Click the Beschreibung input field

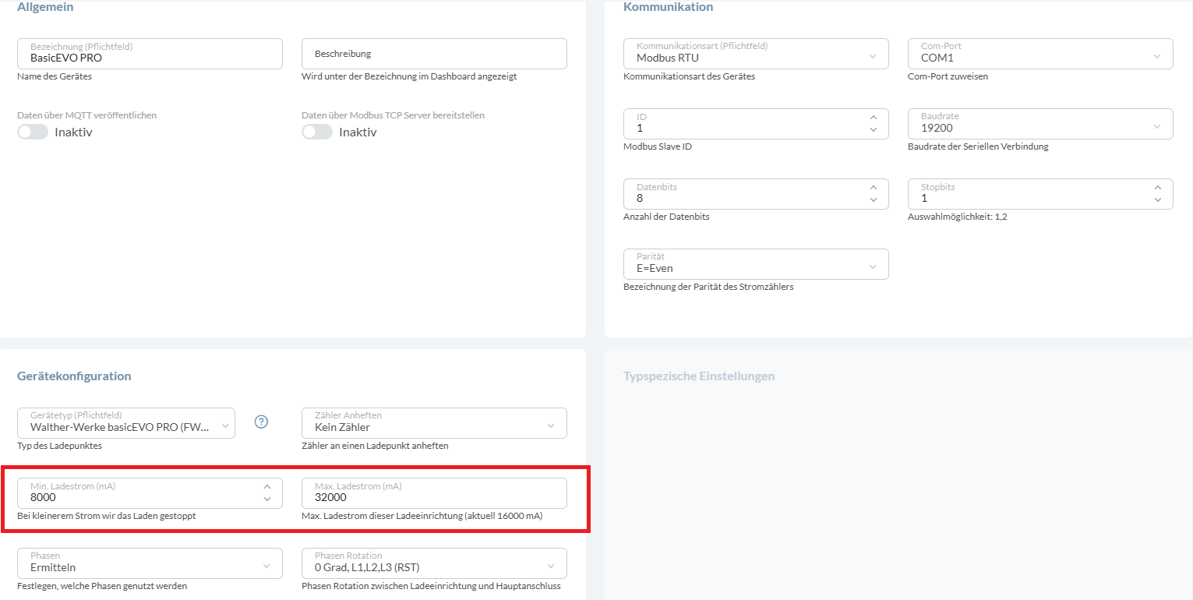pyautogui.click(x=434, y=54)
